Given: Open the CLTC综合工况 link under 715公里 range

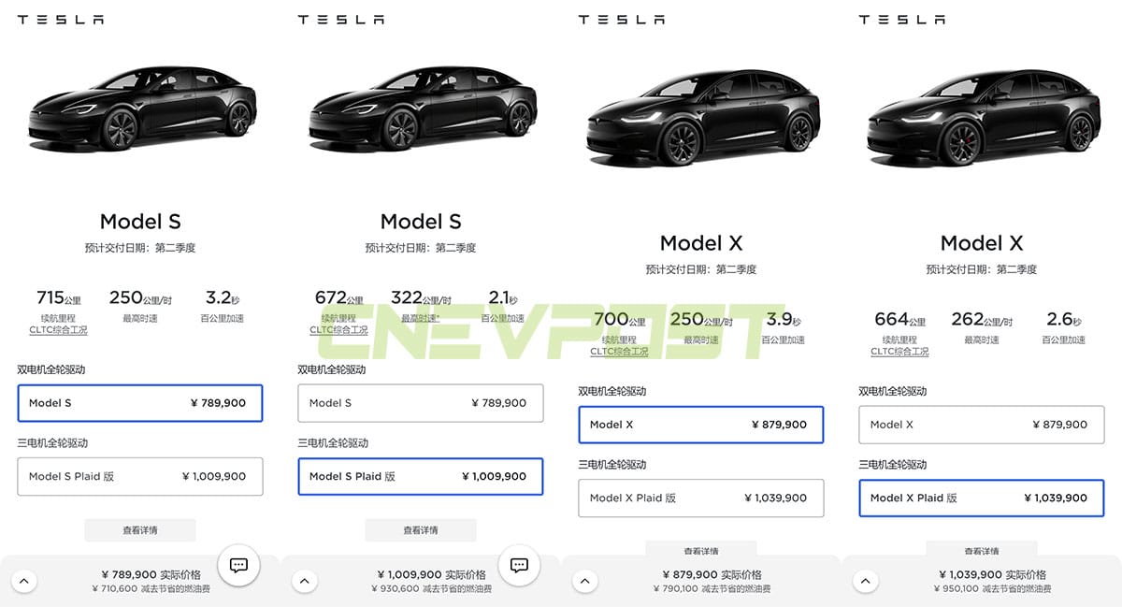Looking at the screenshot, I should pyautogui.click(x=59, y=329).
